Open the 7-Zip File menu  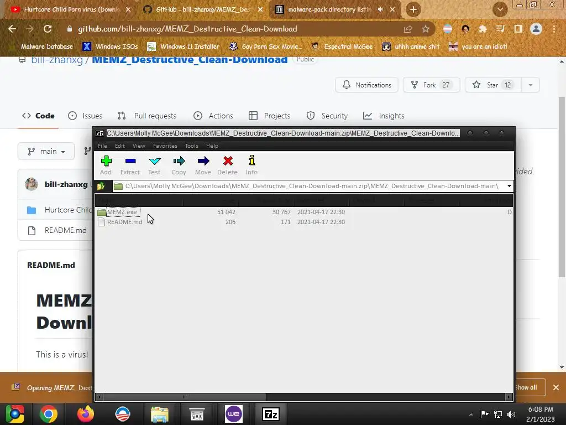click(x=102, y=146)
